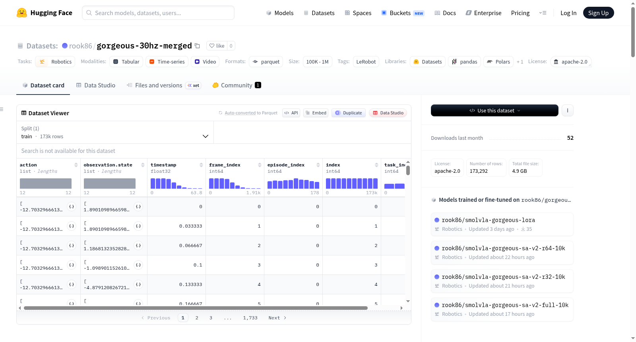The width and height of the screenshot is (636, 342).
Task: Expand action JSON in the 0.133333 row
Action: click(x=72, y=284)
